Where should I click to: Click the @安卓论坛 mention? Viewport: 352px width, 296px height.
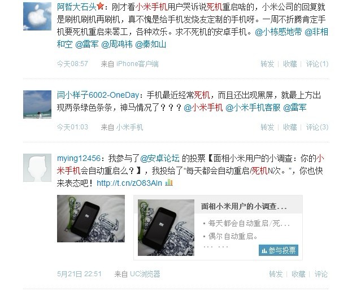(160, 158)
